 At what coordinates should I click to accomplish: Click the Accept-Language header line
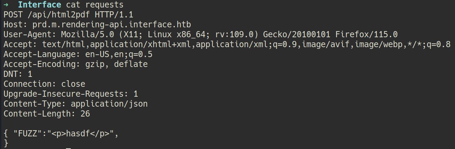(78, 55)
